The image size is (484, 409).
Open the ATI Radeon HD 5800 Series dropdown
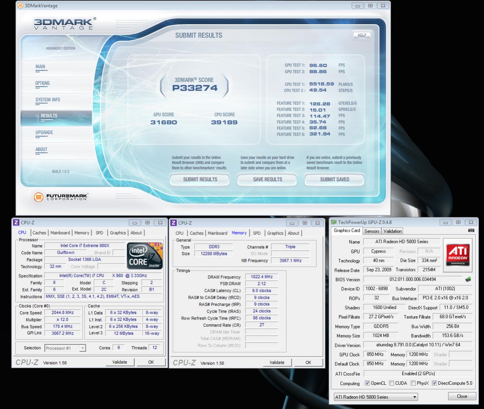coord(376,397)
